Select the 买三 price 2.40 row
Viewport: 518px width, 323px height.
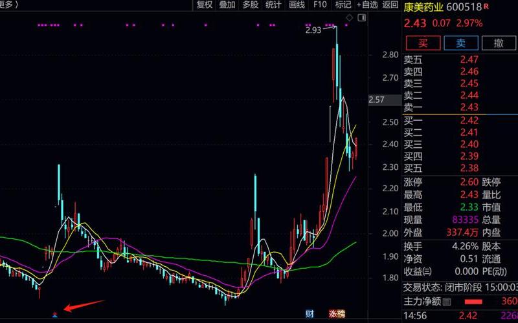pyautogui.click(x=460, y=144)
